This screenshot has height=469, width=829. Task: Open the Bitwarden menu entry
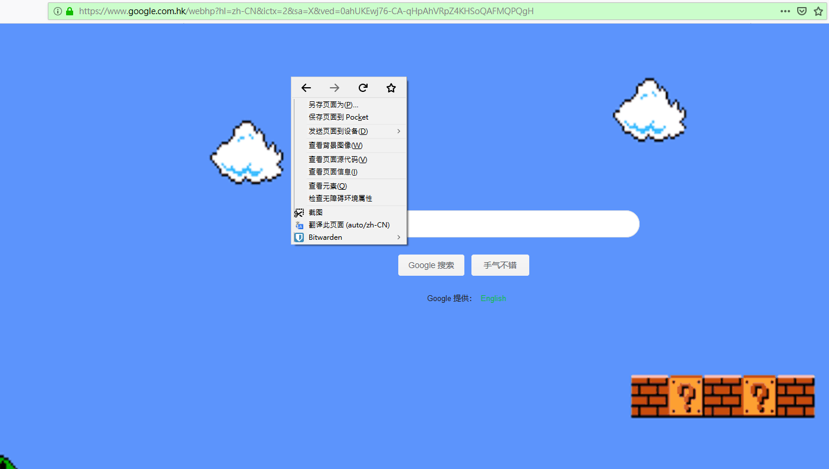[349, 237]
